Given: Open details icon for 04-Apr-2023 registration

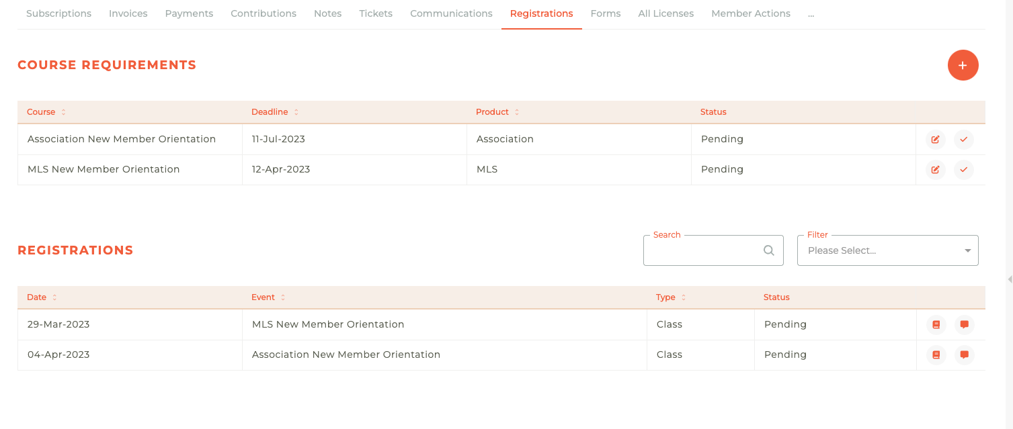Looking at the screenshot, I should coord(936,355).
